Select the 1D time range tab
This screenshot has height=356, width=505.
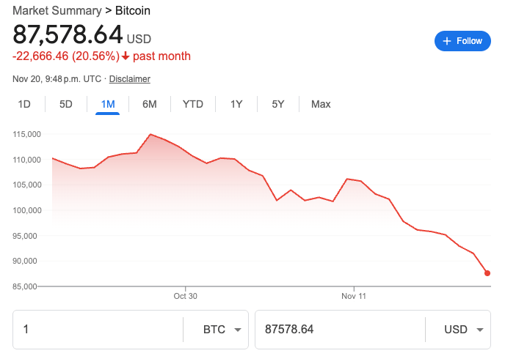pyautogui.click(x=24, y=104)
